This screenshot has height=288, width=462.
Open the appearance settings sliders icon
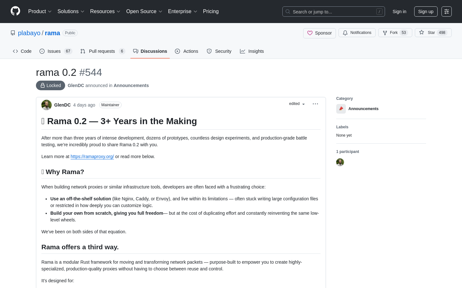pyautogui.click(x=447, y=12)
